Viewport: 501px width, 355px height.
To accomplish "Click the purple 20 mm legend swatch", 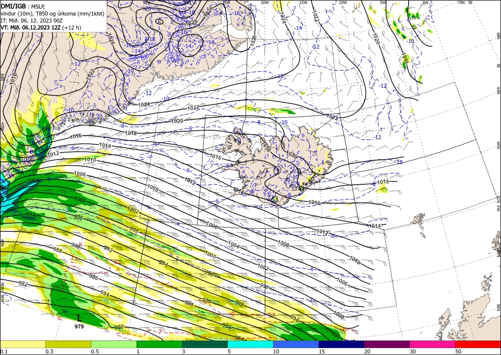I will 387,344.
